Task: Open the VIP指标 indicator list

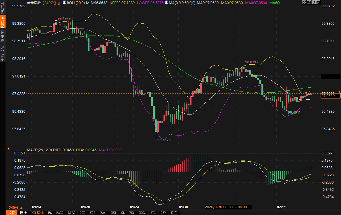Action: click(38, 213)
